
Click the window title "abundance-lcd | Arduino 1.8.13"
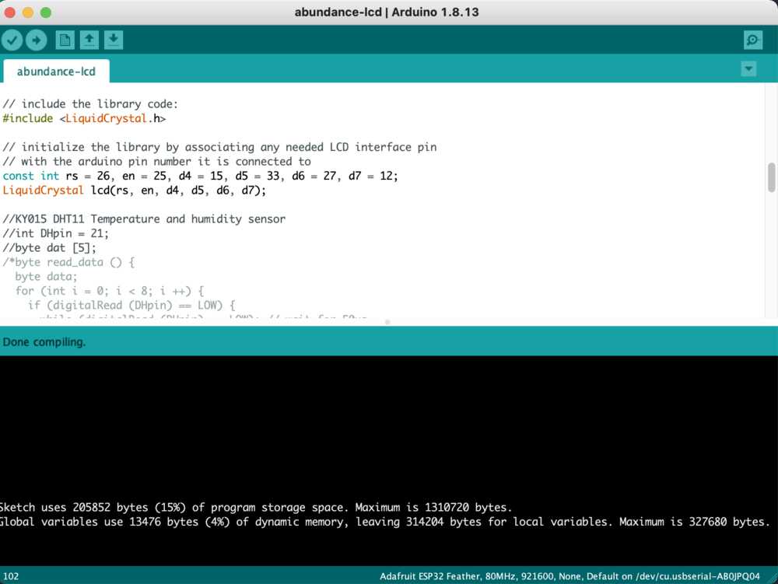tap(387, 12)
